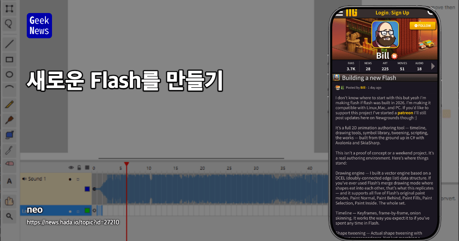Viewport: 459px width, 241px height.
Task: Select the Brush tool
Action: pos(9,120)
